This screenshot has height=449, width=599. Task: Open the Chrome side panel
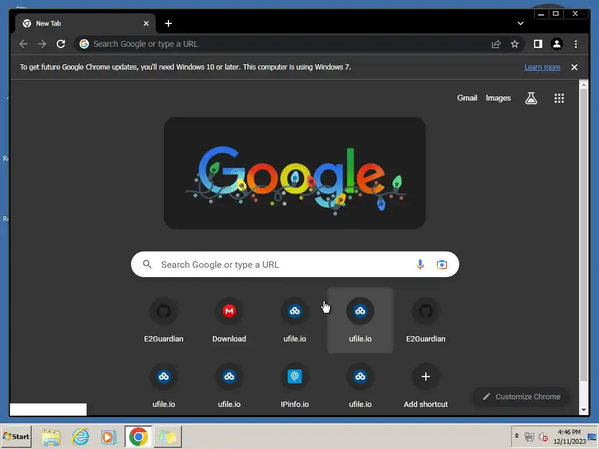[x=538, y=44]
